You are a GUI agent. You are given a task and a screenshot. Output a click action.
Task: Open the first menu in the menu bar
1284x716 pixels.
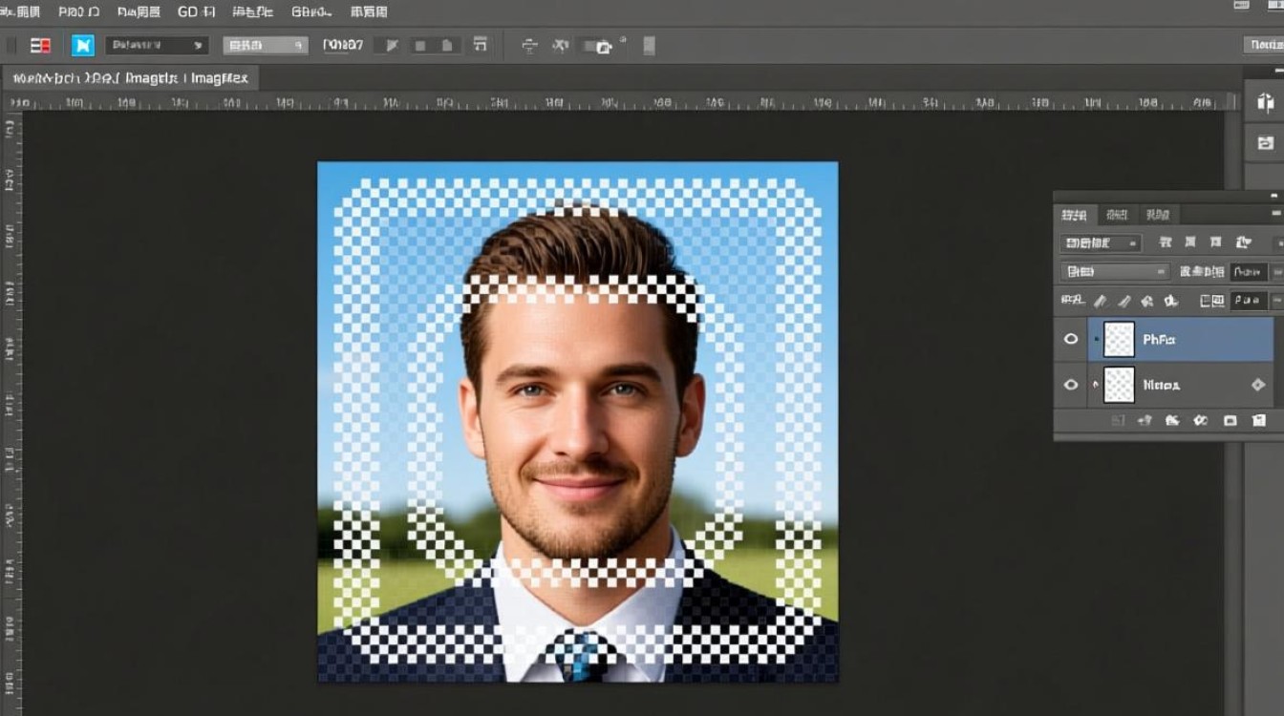[x=21, y=12]
